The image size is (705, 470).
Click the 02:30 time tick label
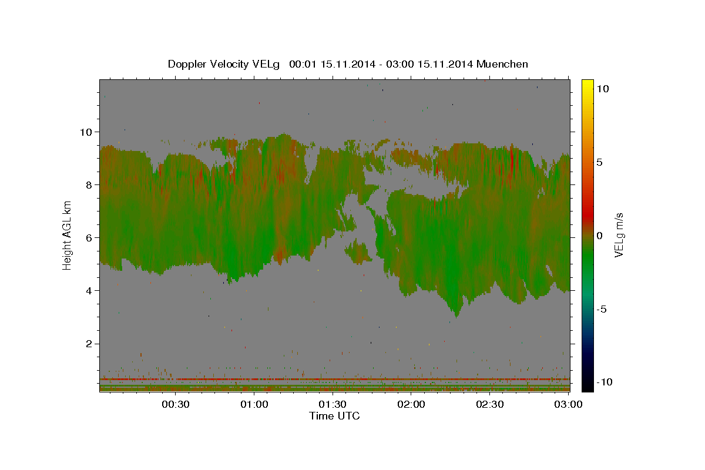coord(490,404)
